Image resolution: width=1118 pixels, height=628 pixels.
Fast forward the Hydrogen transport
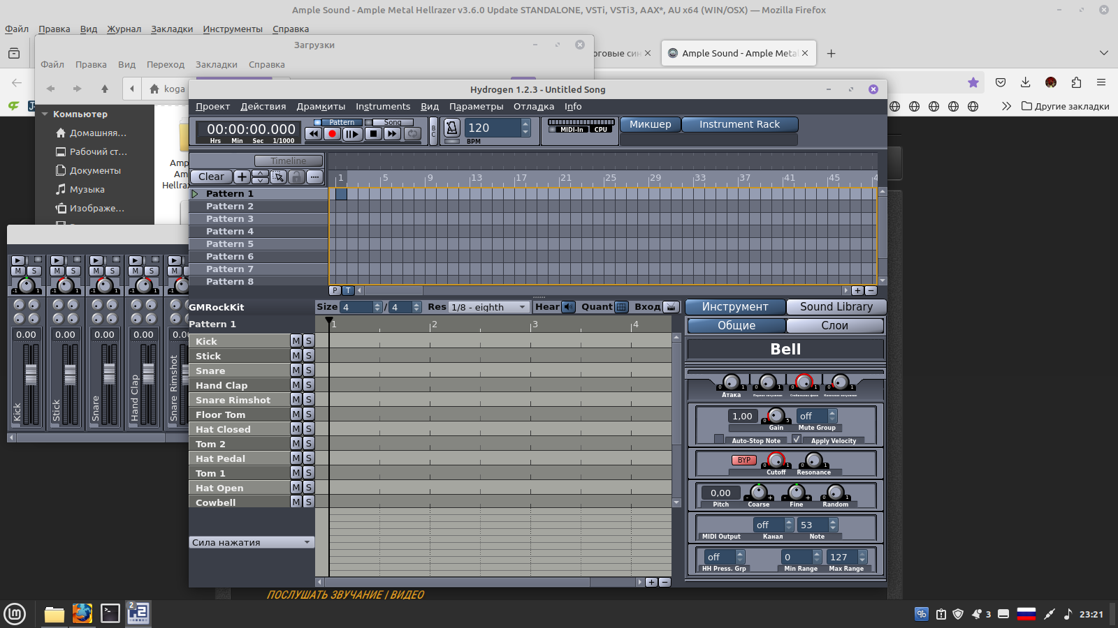click(x=393, y=134)
